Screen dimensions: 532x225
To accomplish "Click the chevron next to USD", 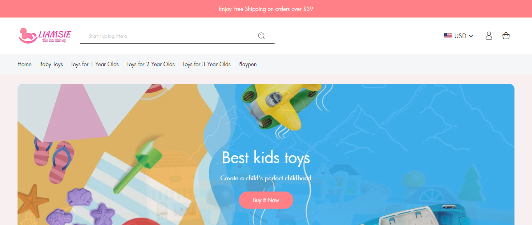I will (471, 36).
